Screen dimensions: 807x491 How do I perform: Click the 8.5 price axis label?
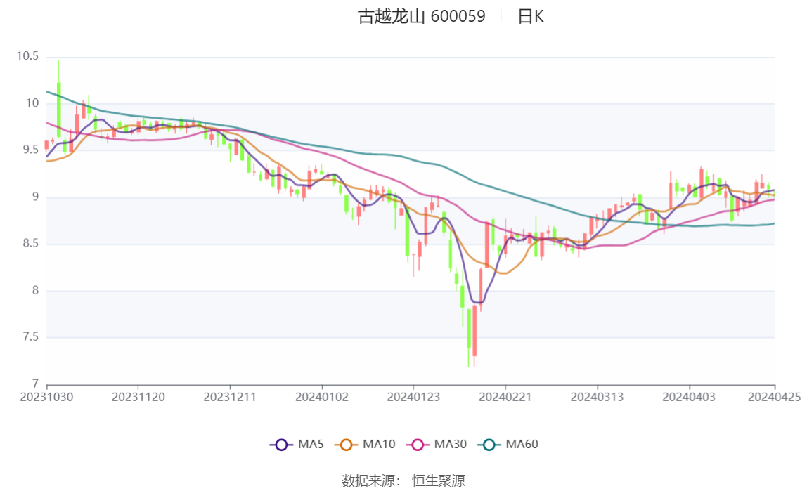[30, 244]
